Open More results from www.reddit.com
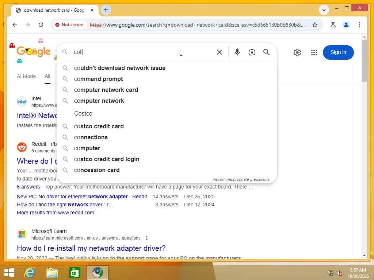Image resolution: width=374 pixels, height=280 pixels. [x=56, y=213]
